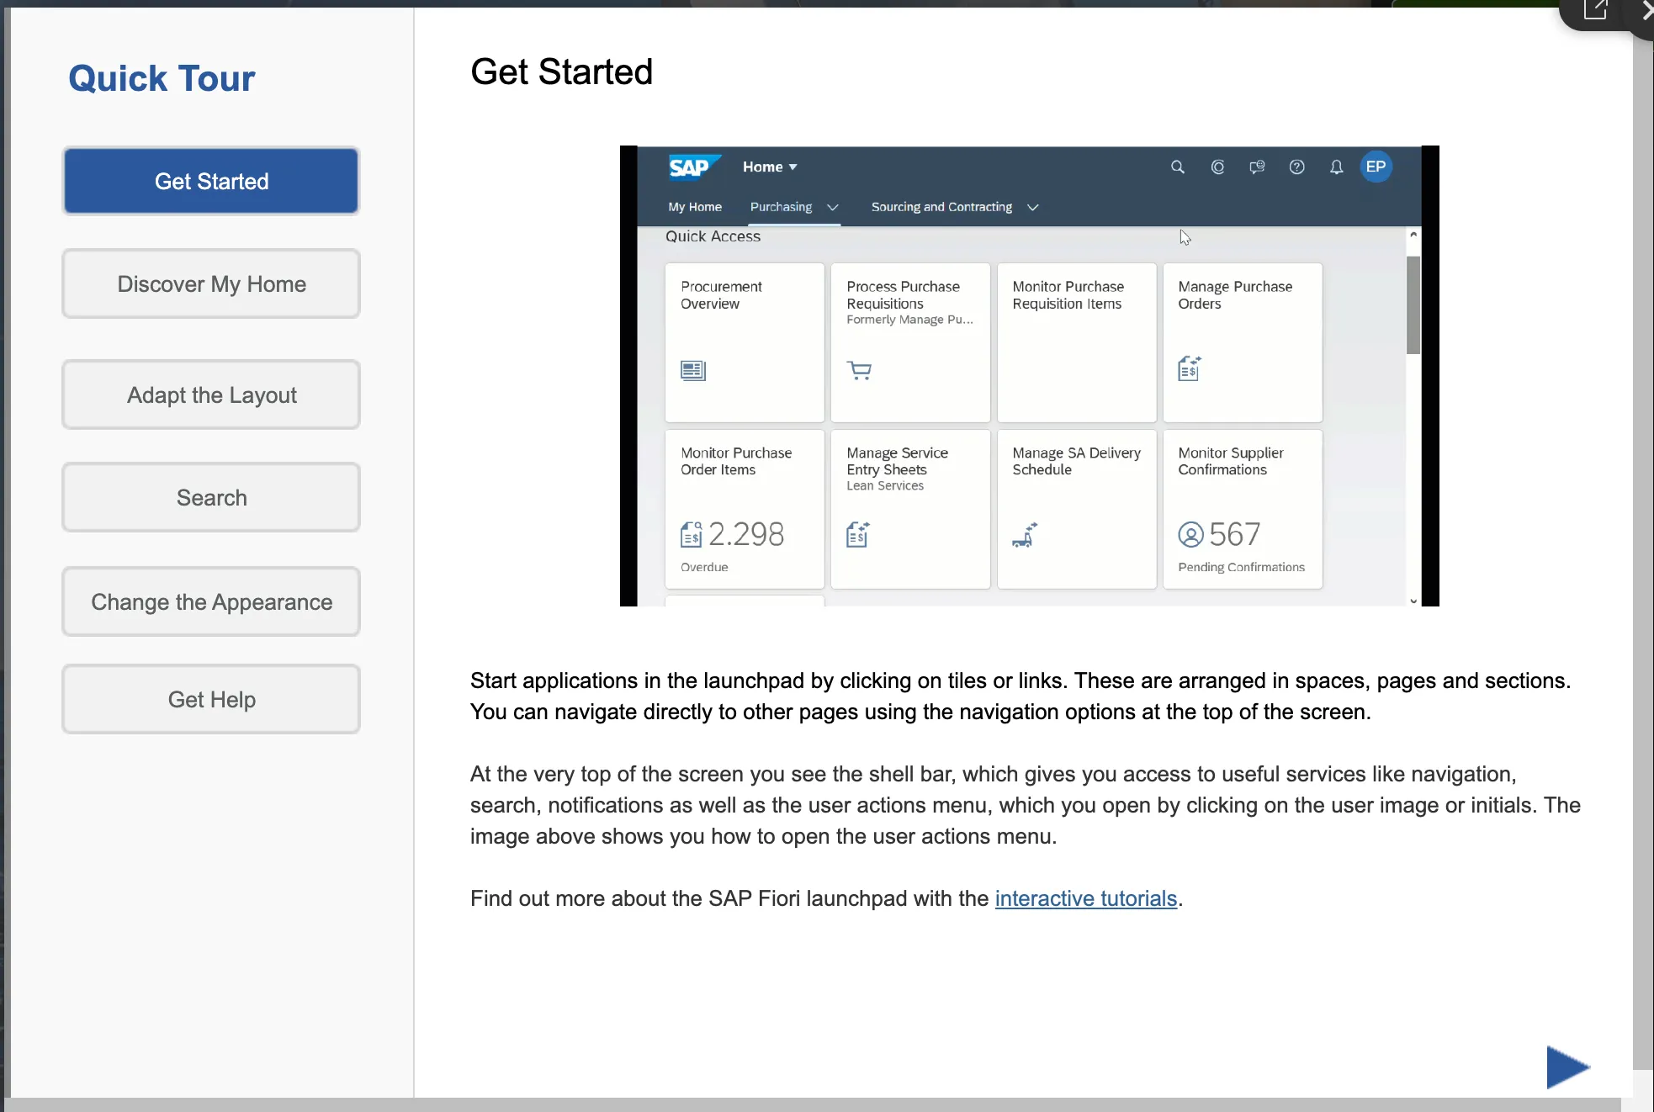Click the notifications bell icon
The image size is (1654, 1112).
(1336, 167)
